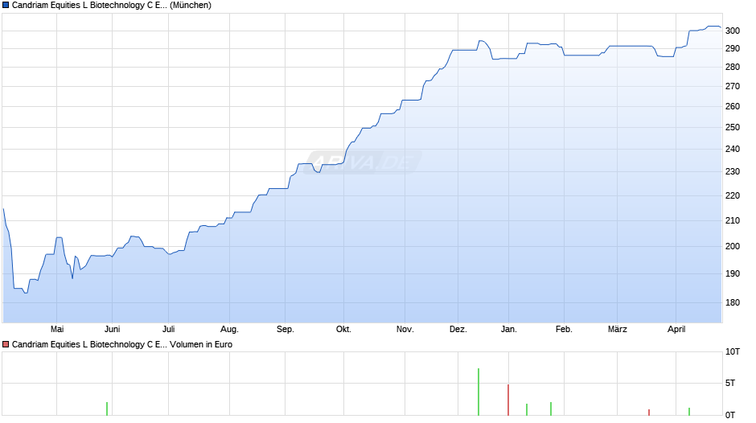Screen dimensions: 756x423
Task: Click the 'Nov.' month label
Action: click(x=405, y=329)
